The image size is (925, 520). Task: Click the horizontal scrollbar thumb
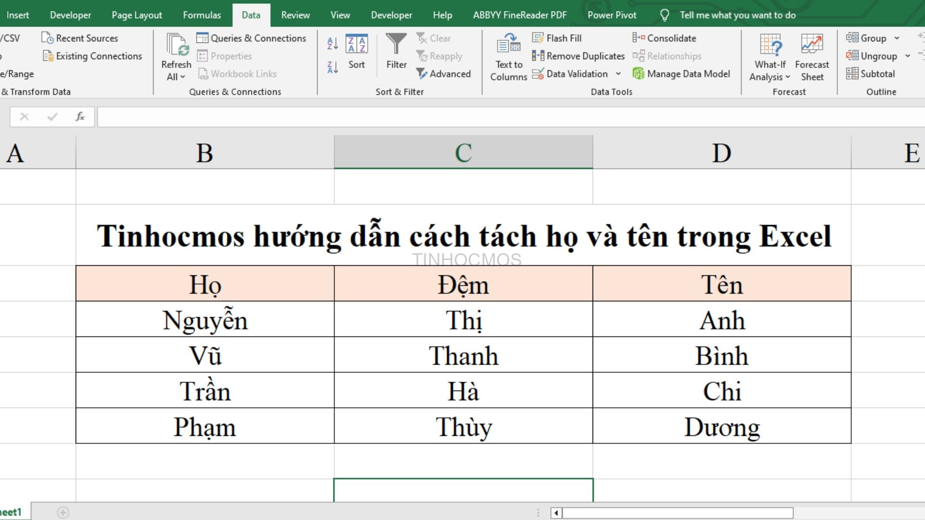coord(678,513)
